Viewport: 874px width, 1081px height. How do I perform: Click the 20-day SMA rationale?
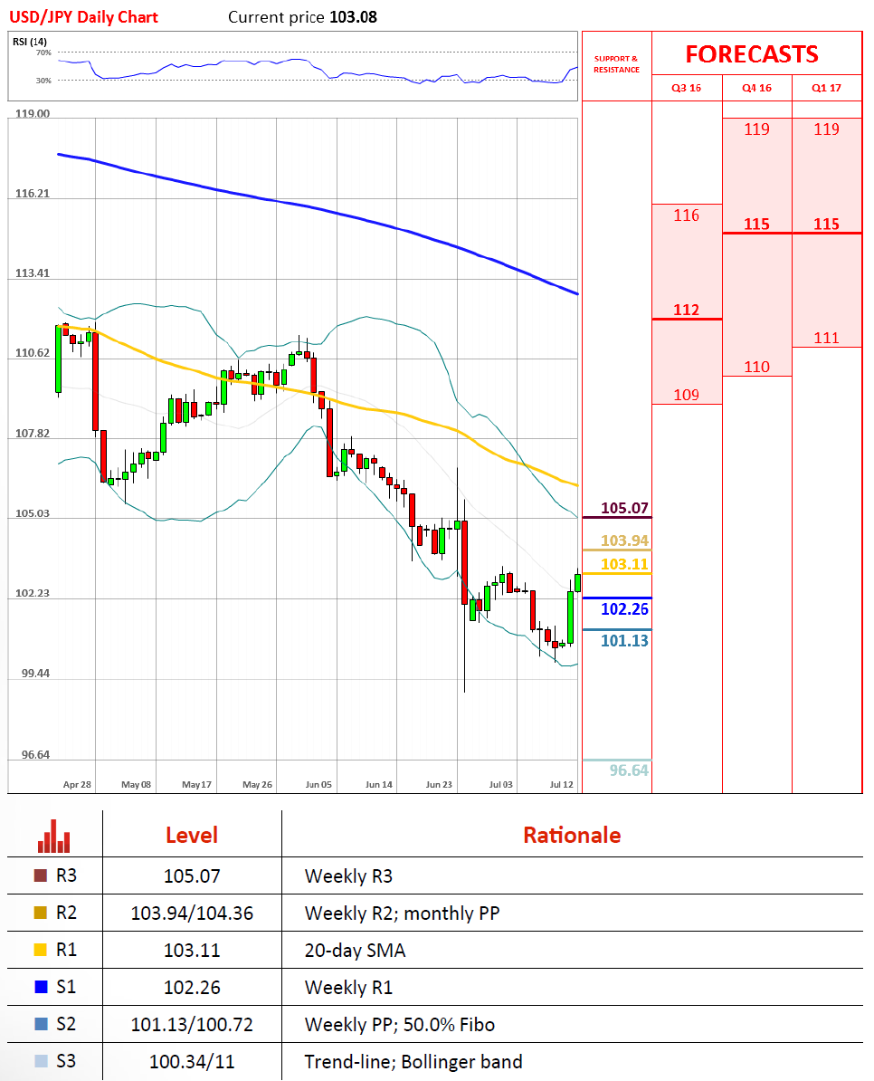click(x=356, y=951)
